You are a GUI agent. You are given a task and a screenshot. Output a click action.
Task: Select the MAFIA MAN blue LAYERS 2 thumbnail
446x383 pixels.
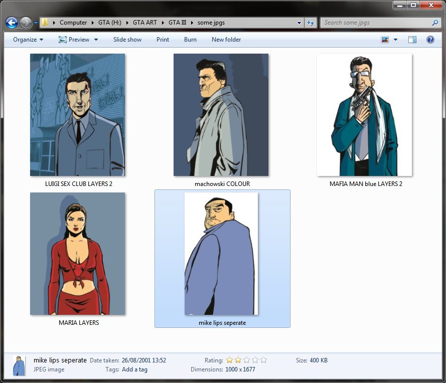[364, 115]
